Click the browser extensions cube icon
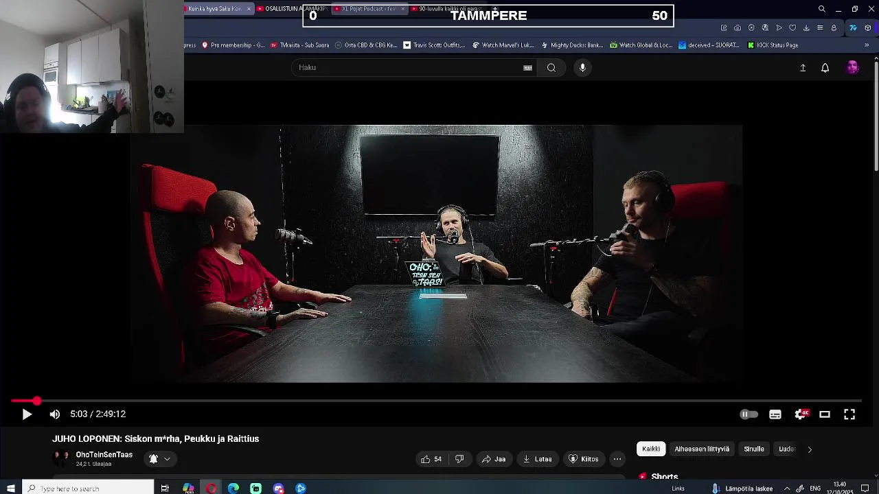 point(868,28)
